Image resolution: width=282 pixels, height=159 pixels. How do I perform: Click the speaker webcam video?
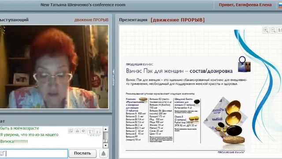[x=54, y=67]
